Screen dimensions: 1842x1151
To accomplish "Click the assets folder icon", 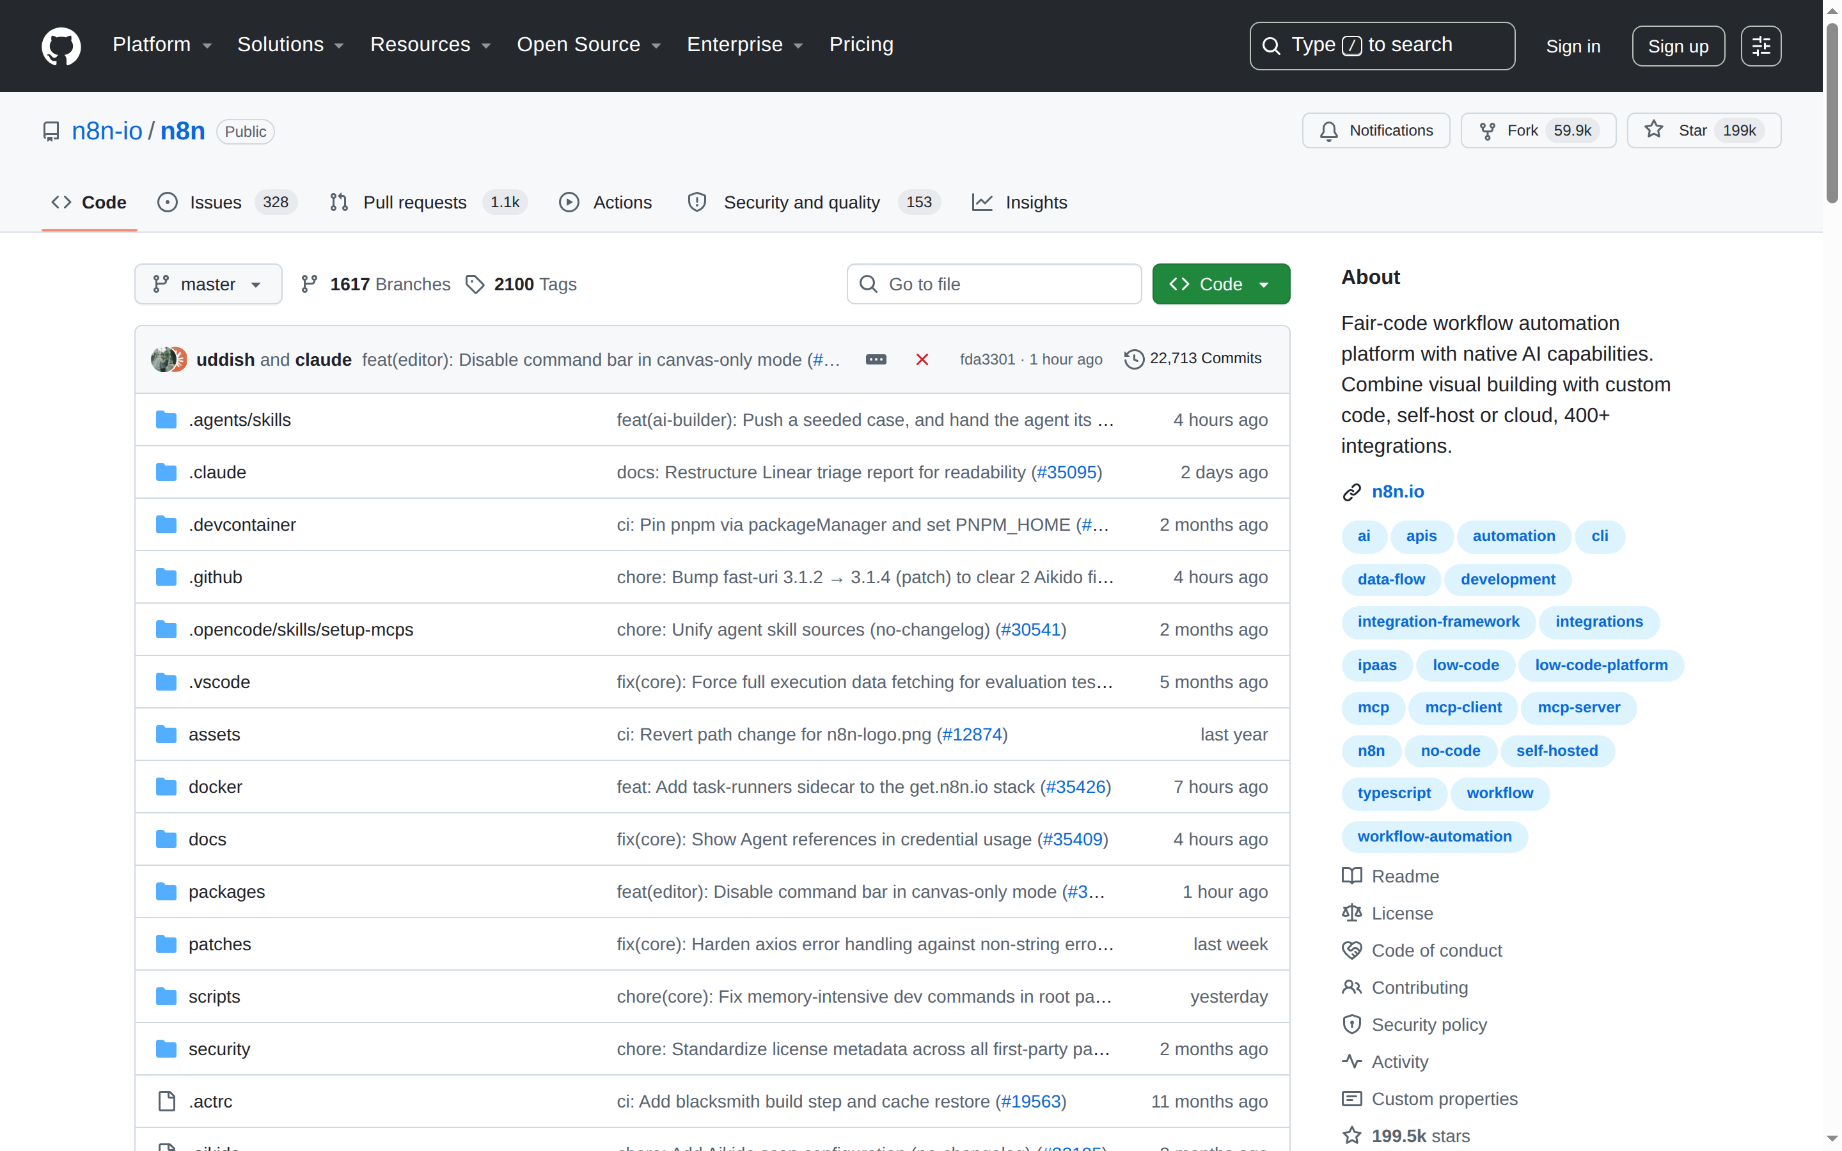I will tap(166, 735).
